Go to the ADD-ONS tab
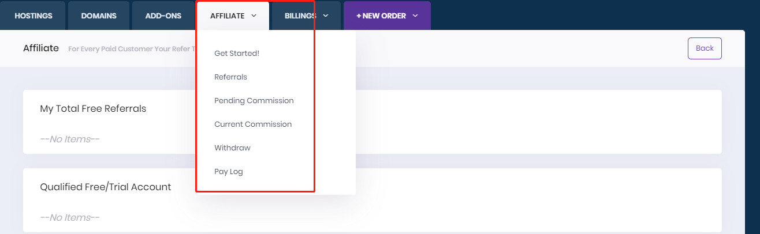 tap(163, 16)
